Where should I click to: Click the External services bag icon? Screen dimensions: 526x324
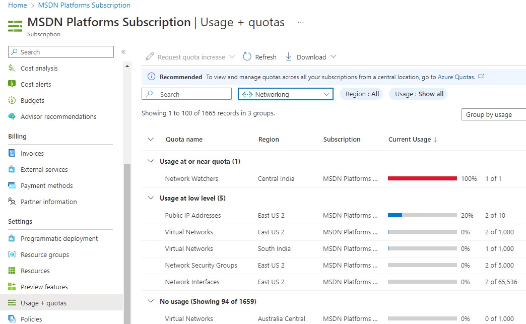(12, 169)
